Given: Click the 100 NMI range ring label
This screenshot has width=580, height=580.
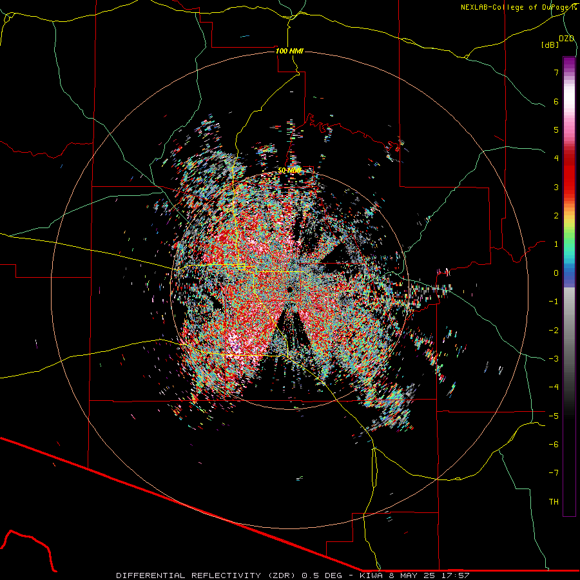Looking at the screenshot, I should click(x=289, y=51).
